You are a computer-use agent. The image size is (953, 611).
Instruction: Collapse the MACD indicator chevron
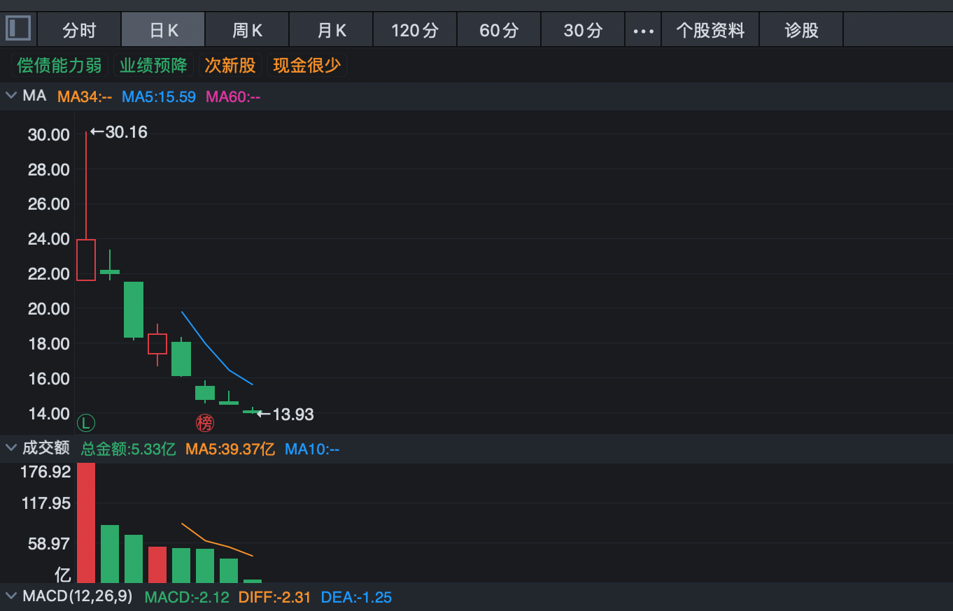click(x=11, y=596)
